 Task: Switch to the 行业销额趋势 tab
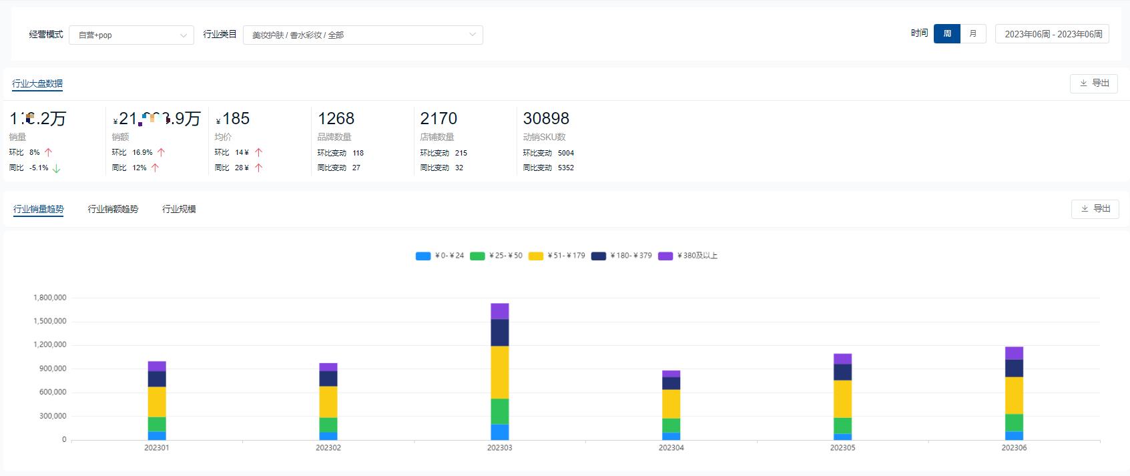point(113,209)
